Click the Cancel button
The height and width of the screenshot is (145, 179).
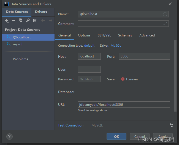140,136
